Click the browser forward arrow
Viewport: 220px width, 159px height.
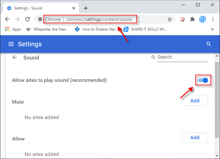tap(17, 19)
